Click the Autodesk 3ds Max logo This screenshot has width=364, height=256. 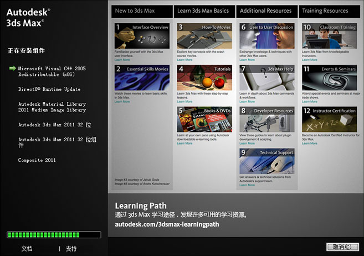[28, 18]
